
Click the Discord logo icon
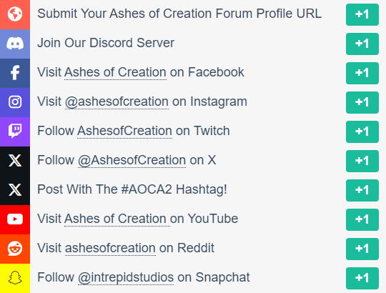(x=15, y=44)
